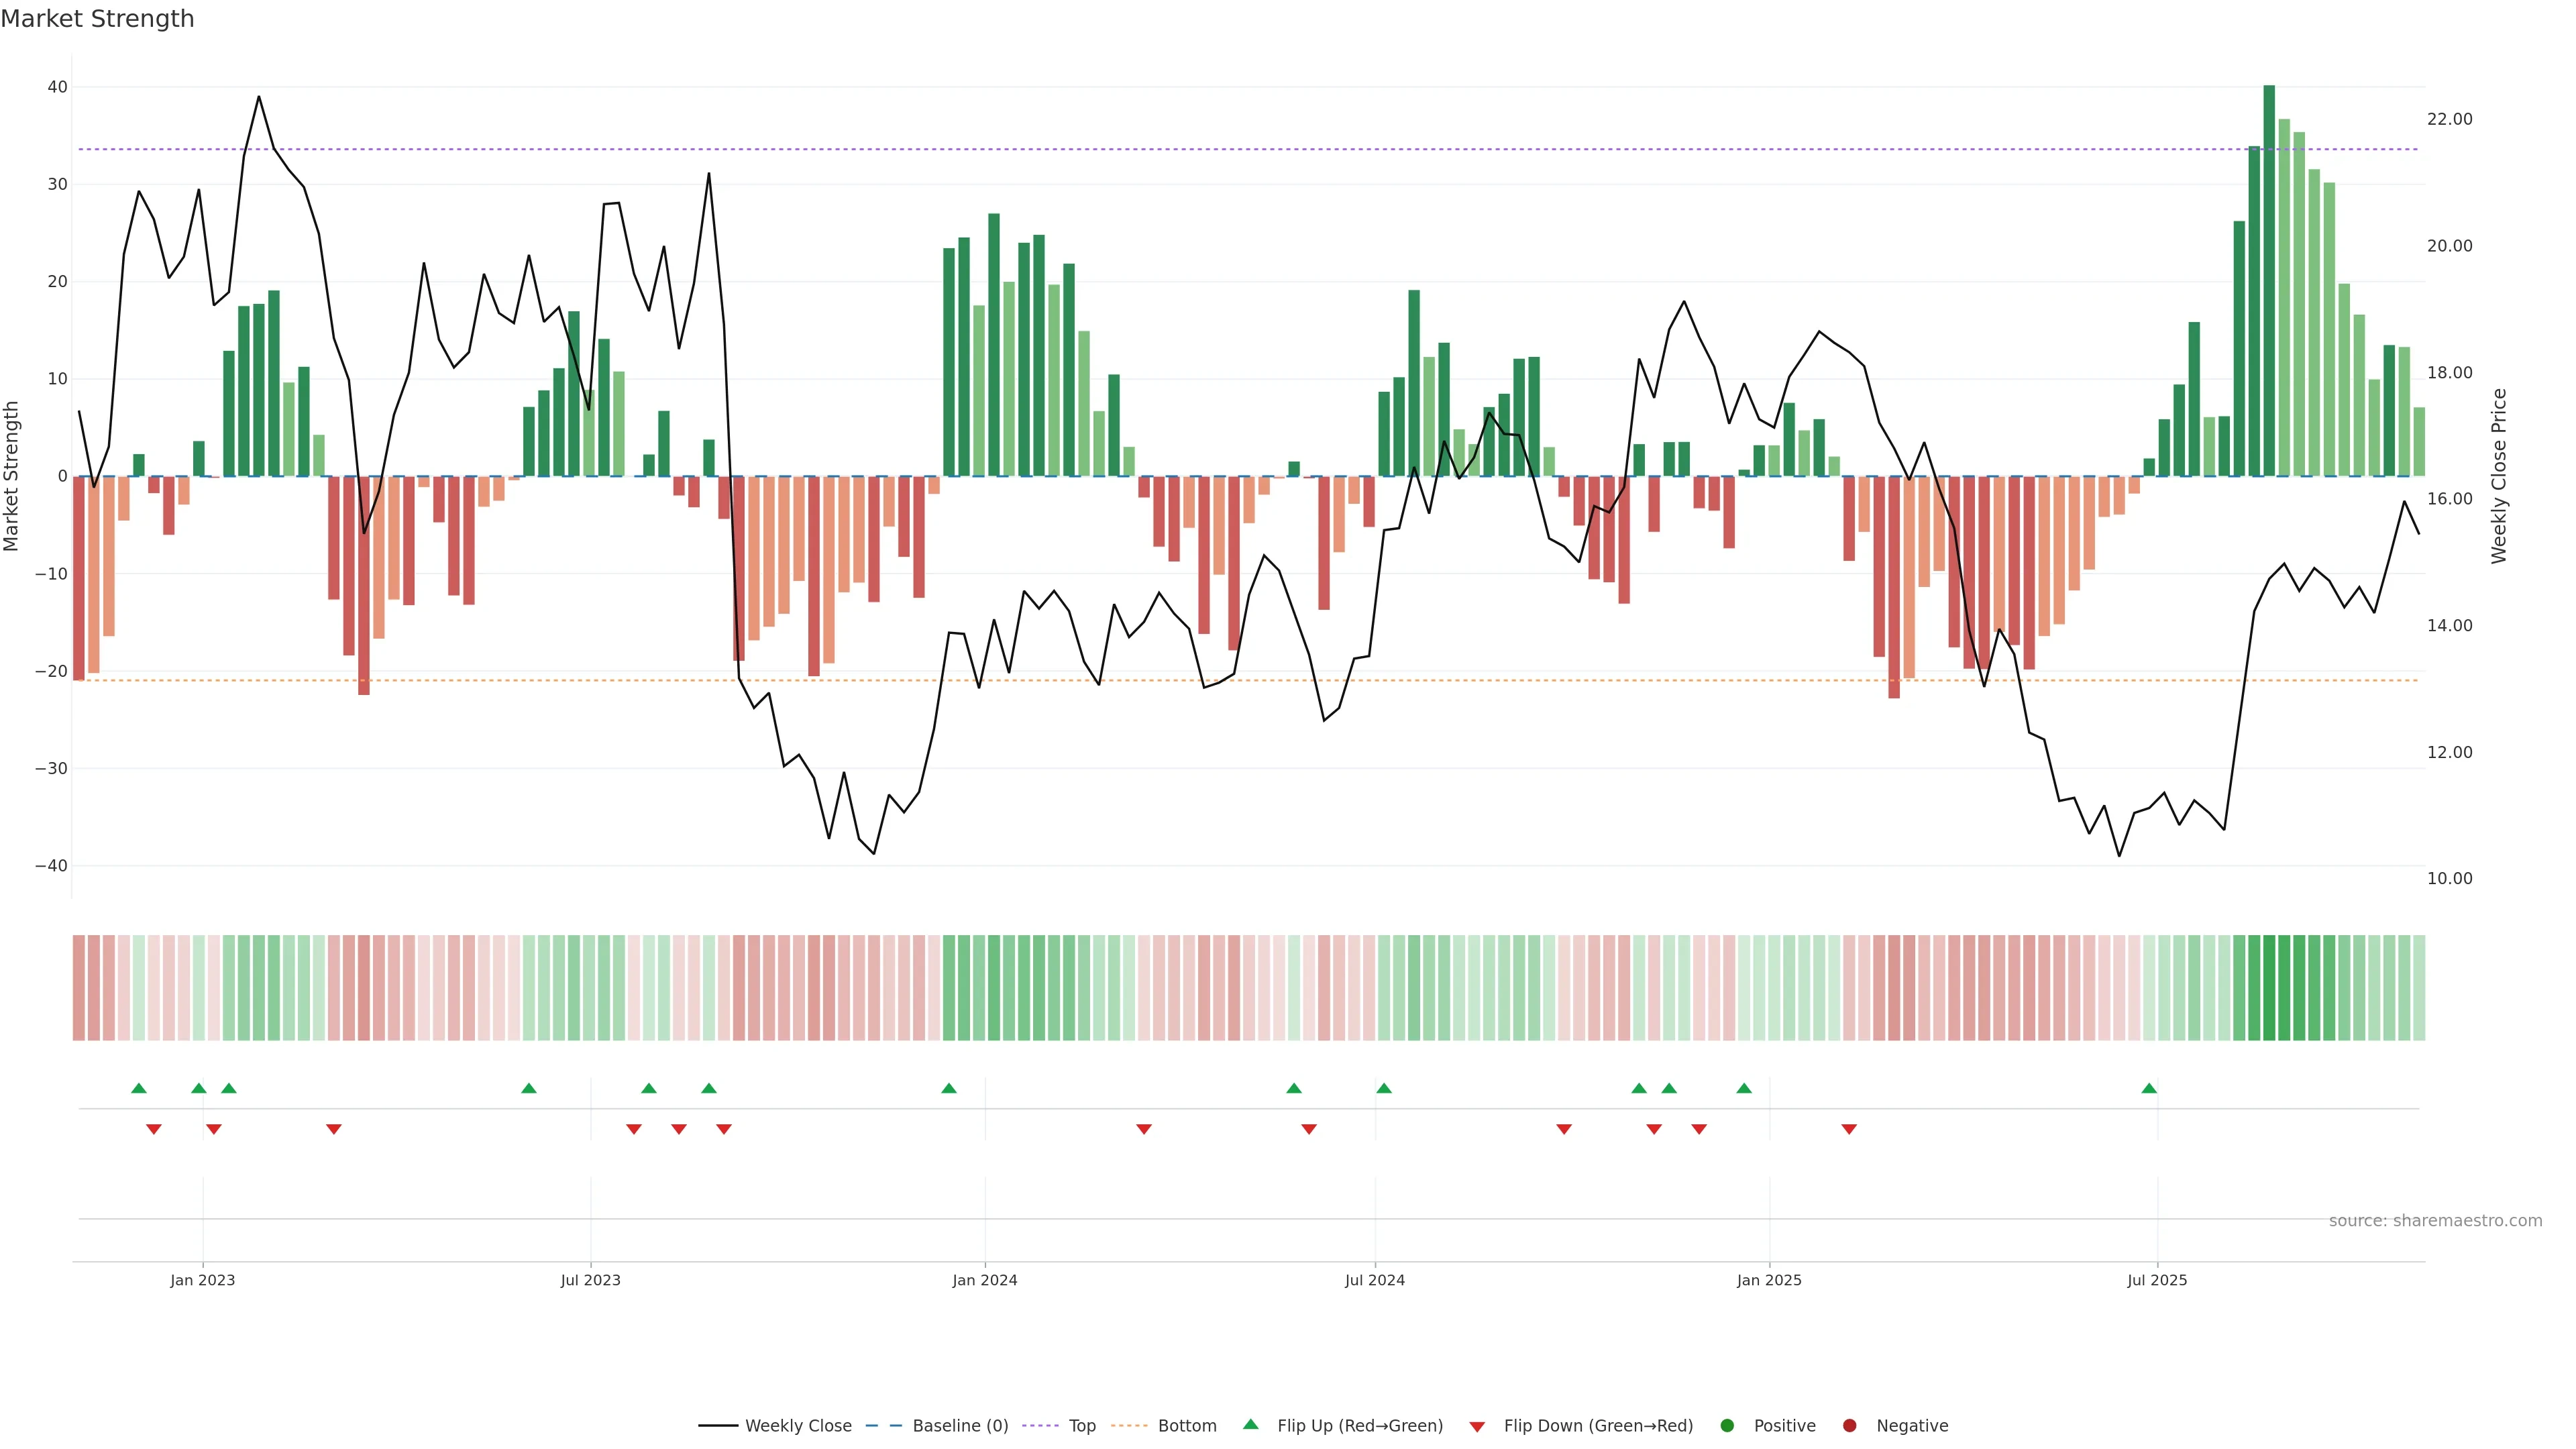Image resolution: width=2576 pixels, height=1449 pixels.
Task: Click the tallest green bar reaching 40
Action: [2269, 280]
